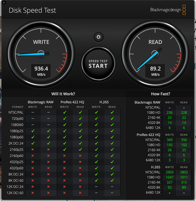Select the 936.4 MB/s write speed readout
The width and height of the screenshot is (196, 201).
pyautogui.click(x=41, y=71)
